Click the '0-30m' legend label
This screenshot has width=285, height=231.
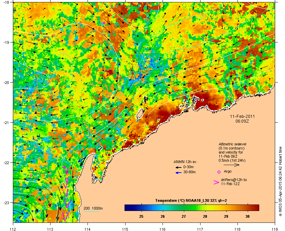coord(188,167)
